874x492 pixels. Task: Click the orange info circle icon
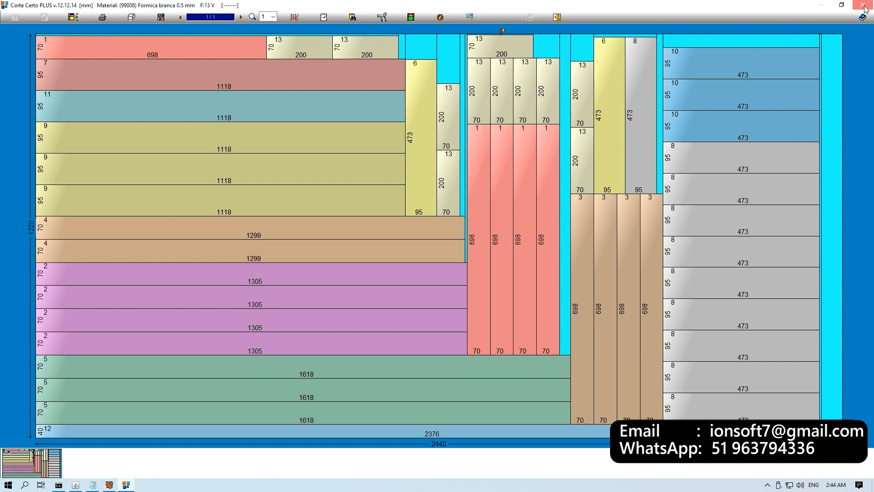click(440, 17)
